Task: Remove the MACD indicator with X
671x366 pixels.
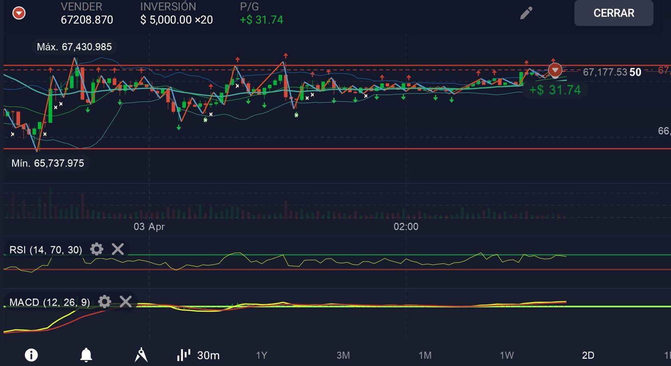Action: tap(126, 302)
